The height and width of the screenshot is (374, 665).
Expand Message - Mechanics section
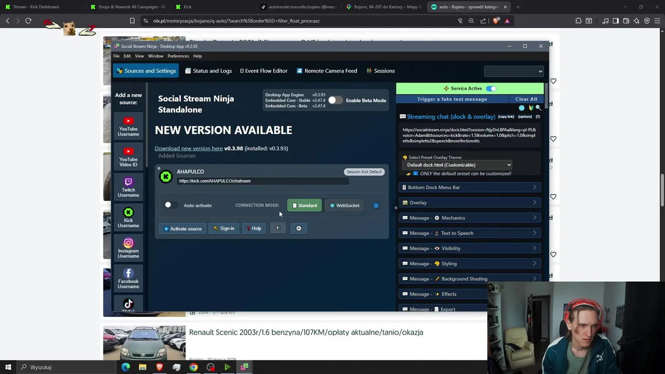coord(470,218)
